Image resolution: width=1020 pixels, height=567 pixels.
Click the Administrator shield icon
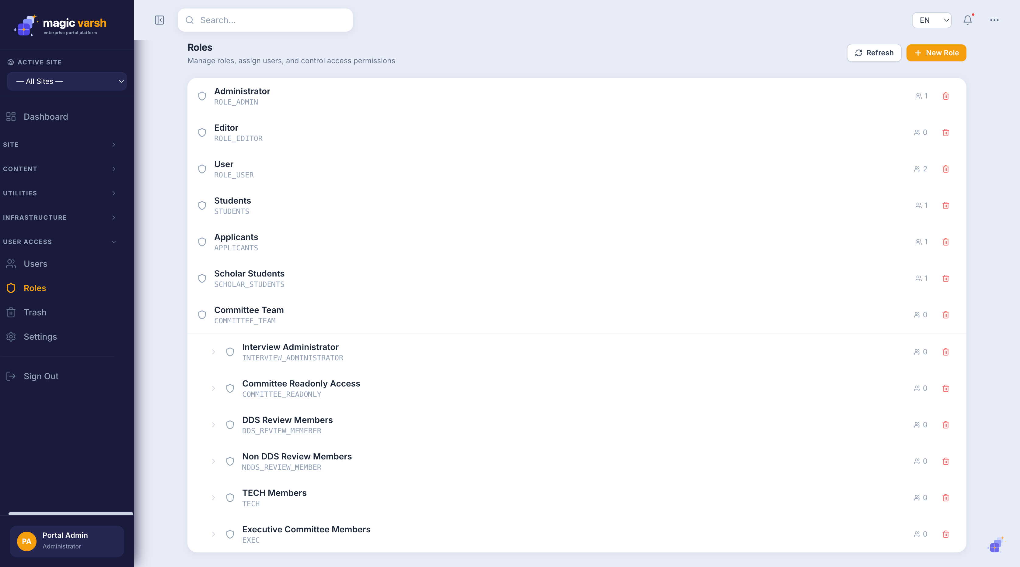202,96
